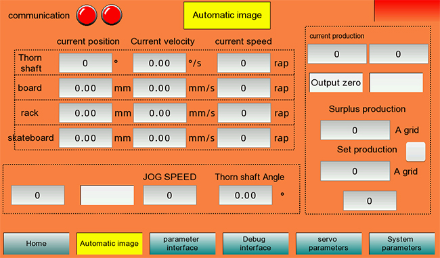
Task: Click the JOG SPEED value field
Action: [170, 195]
